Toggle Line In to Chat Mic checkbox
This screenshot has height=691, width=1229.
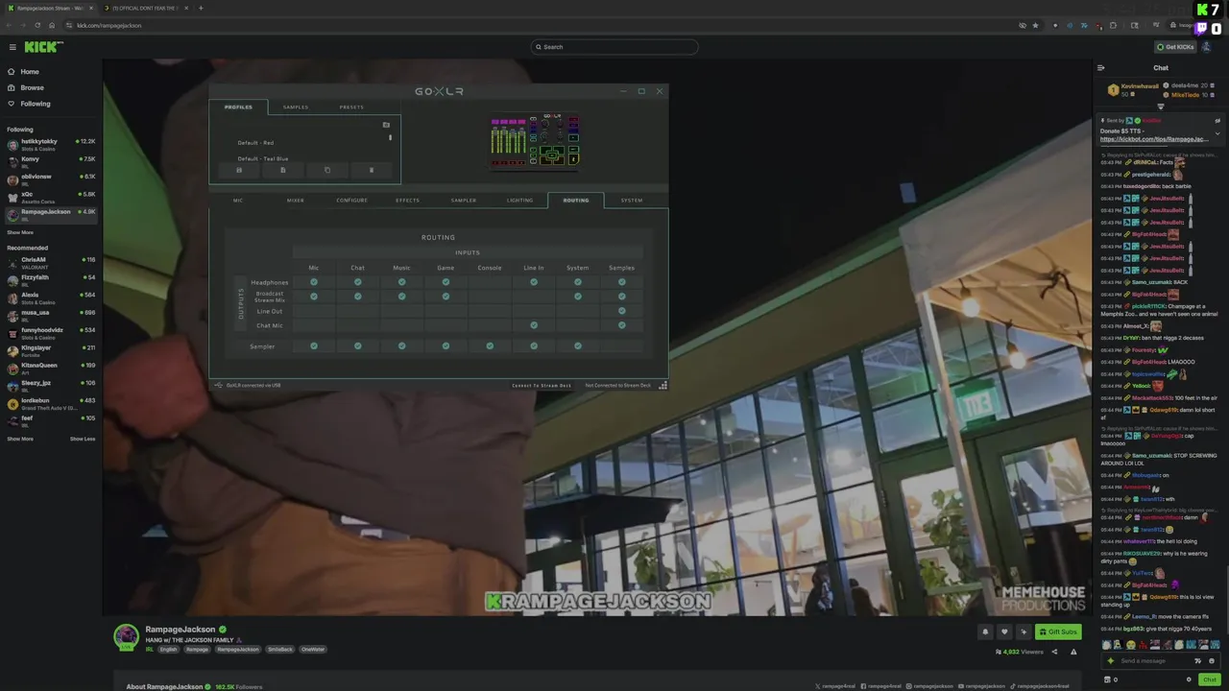[x=534, y=325]
